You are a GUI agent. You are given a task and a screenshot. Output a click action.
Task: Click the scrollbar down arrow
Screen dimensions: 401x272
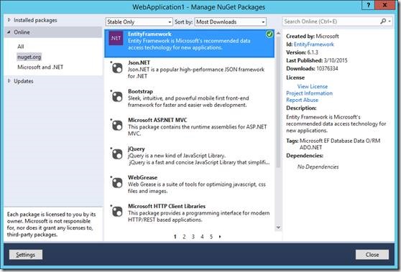click(279, 228)
